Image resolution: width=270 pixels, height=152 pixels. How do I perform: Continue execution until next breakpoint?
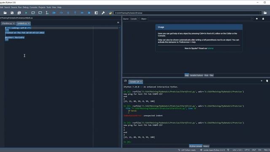82,13
